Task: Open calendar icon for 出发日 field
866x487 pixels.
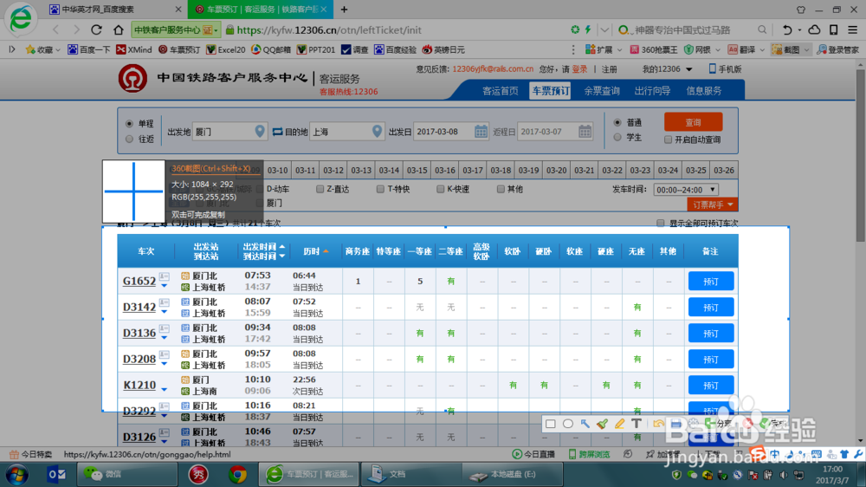Action: click(481, 132)
